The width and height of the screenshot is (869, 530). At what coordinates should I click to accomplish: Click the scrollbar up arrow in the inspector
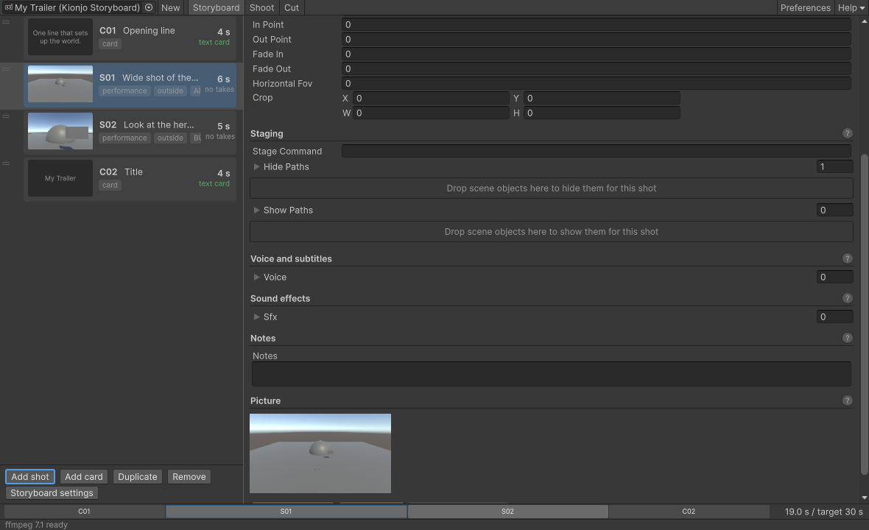864,21
